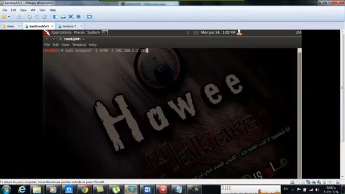345x194 pixels.
Task: Open the USA keyboard layout indicator
Action: point(298,32)
